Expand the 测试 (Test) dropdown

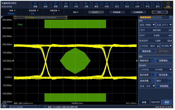(76, 12)
